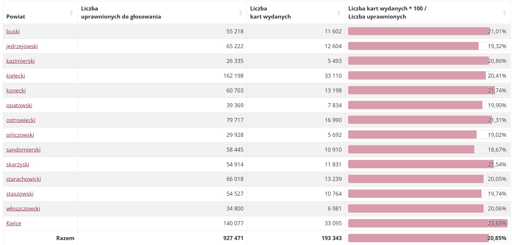This screenshot has width=512, height=245.
Task: Sort by percentage column arrows
Action: click(504, 13)
